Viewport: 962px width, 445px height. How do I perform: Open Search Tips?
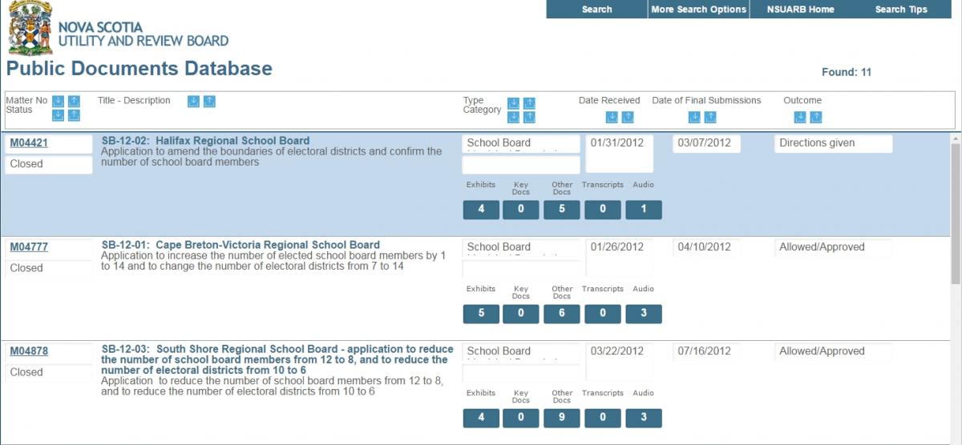tap(901, 10)
